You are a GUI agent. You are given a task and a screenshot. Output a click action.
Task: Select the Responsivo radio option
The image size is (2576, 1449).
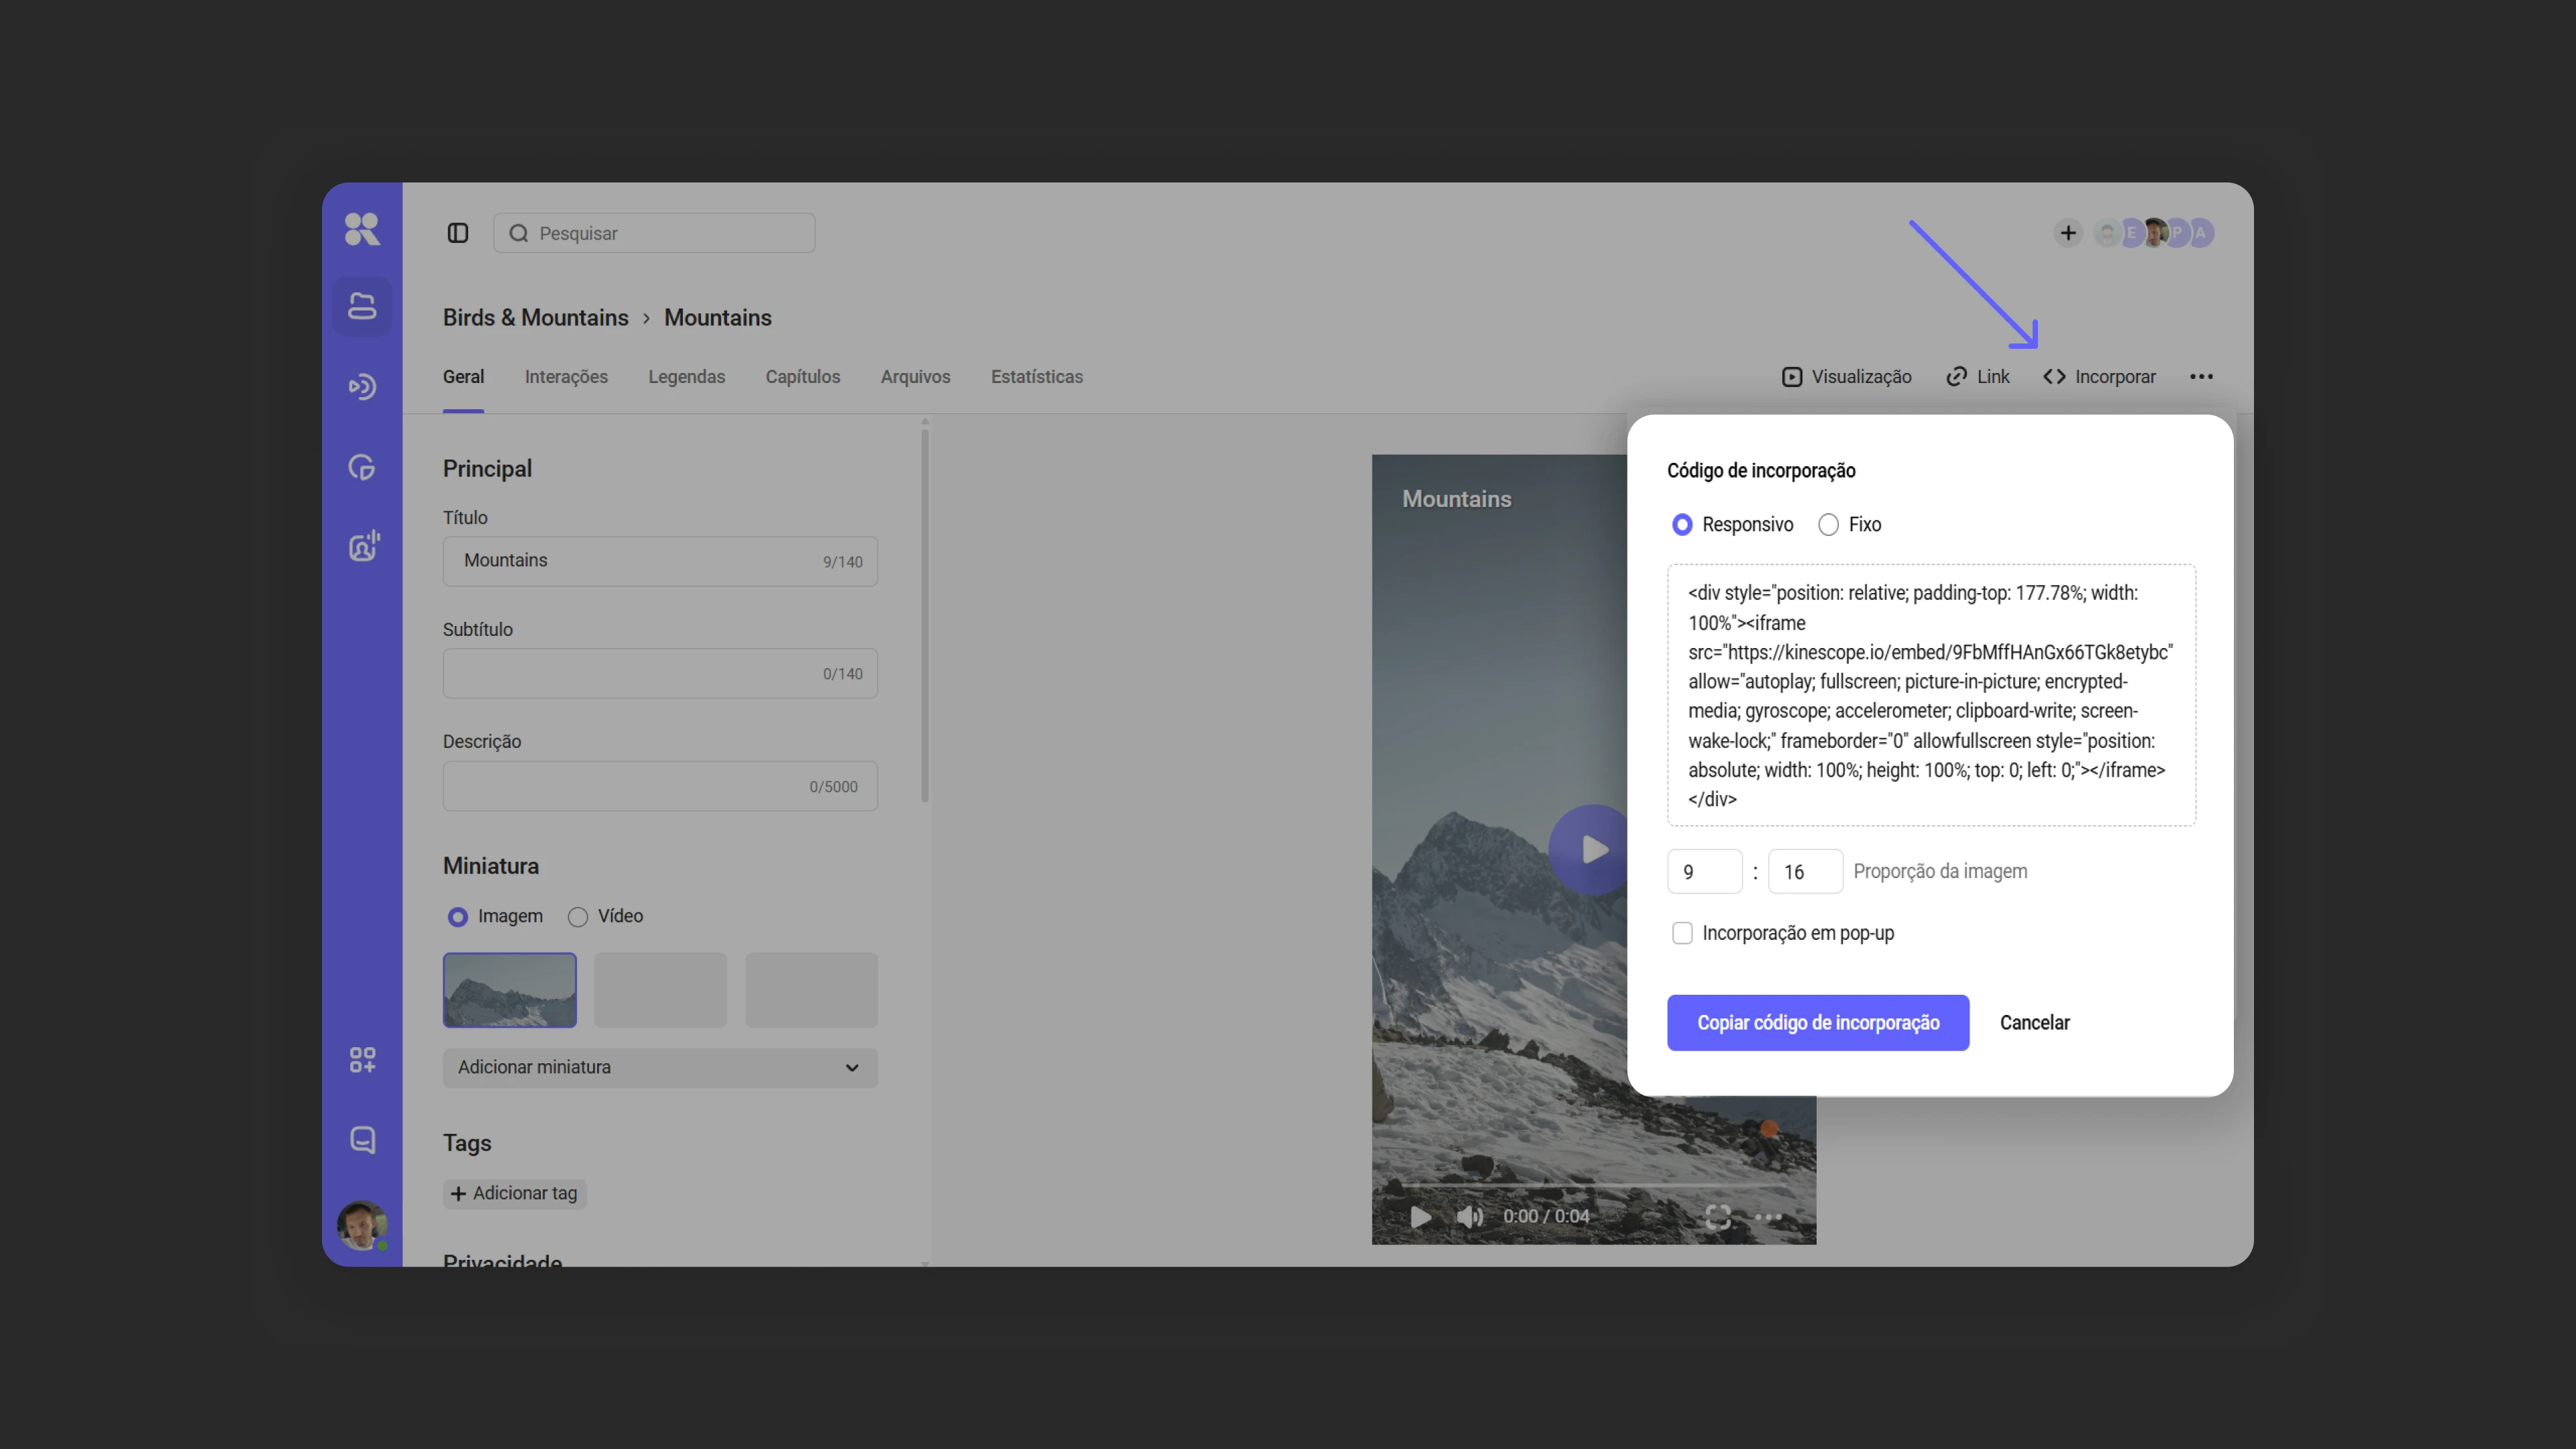tap(1682, 525)
